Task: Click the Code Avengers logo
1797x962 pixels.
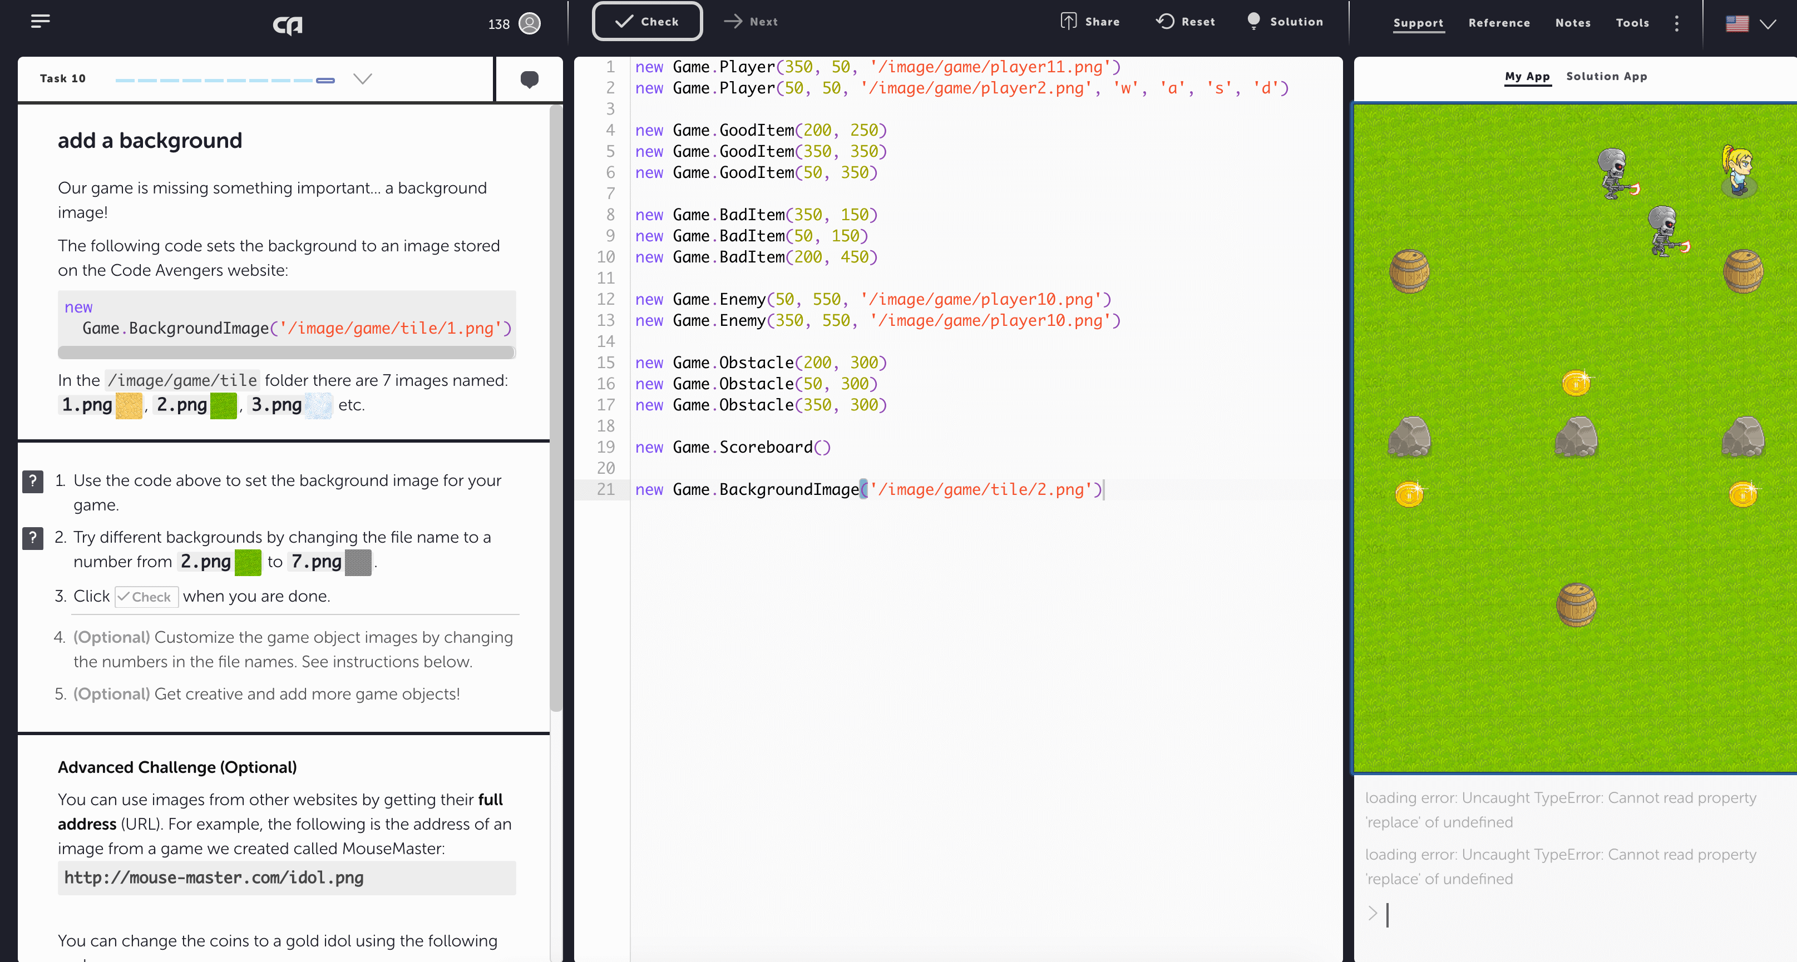Action: pos(288,25)
